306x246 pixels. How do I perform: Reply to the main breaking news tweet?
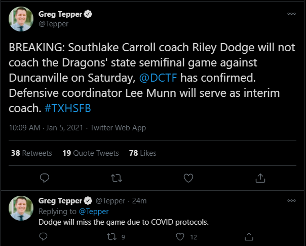tap(45, 178)
